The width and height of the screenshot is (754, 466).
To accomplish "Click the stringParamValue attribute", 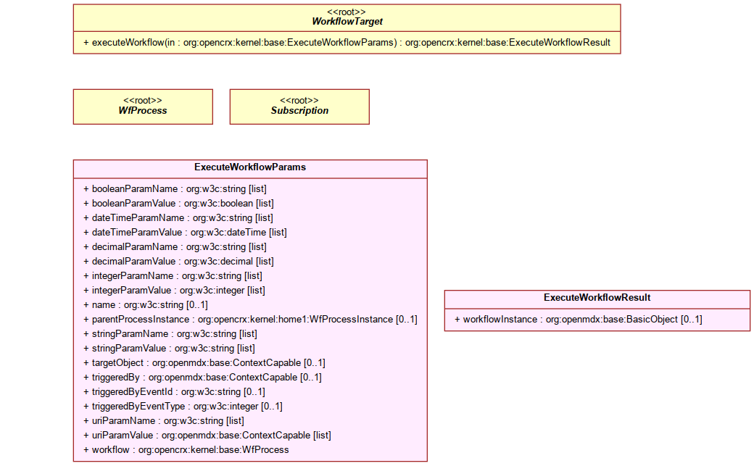I will pyautogui.click(x=169, y=348).
